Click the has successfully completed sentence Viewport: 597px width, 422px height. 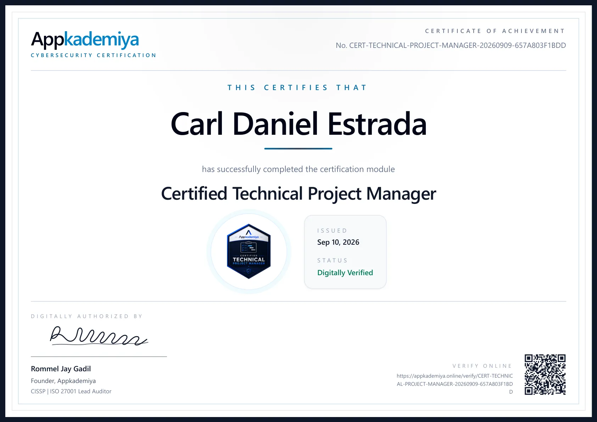(298, 170)
